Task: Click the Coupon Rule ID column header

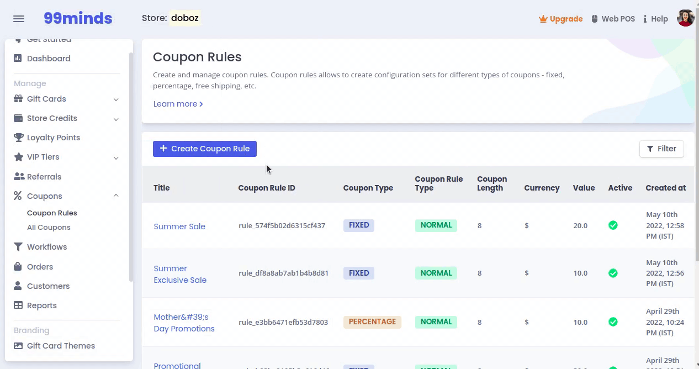Action: point(267,188)
